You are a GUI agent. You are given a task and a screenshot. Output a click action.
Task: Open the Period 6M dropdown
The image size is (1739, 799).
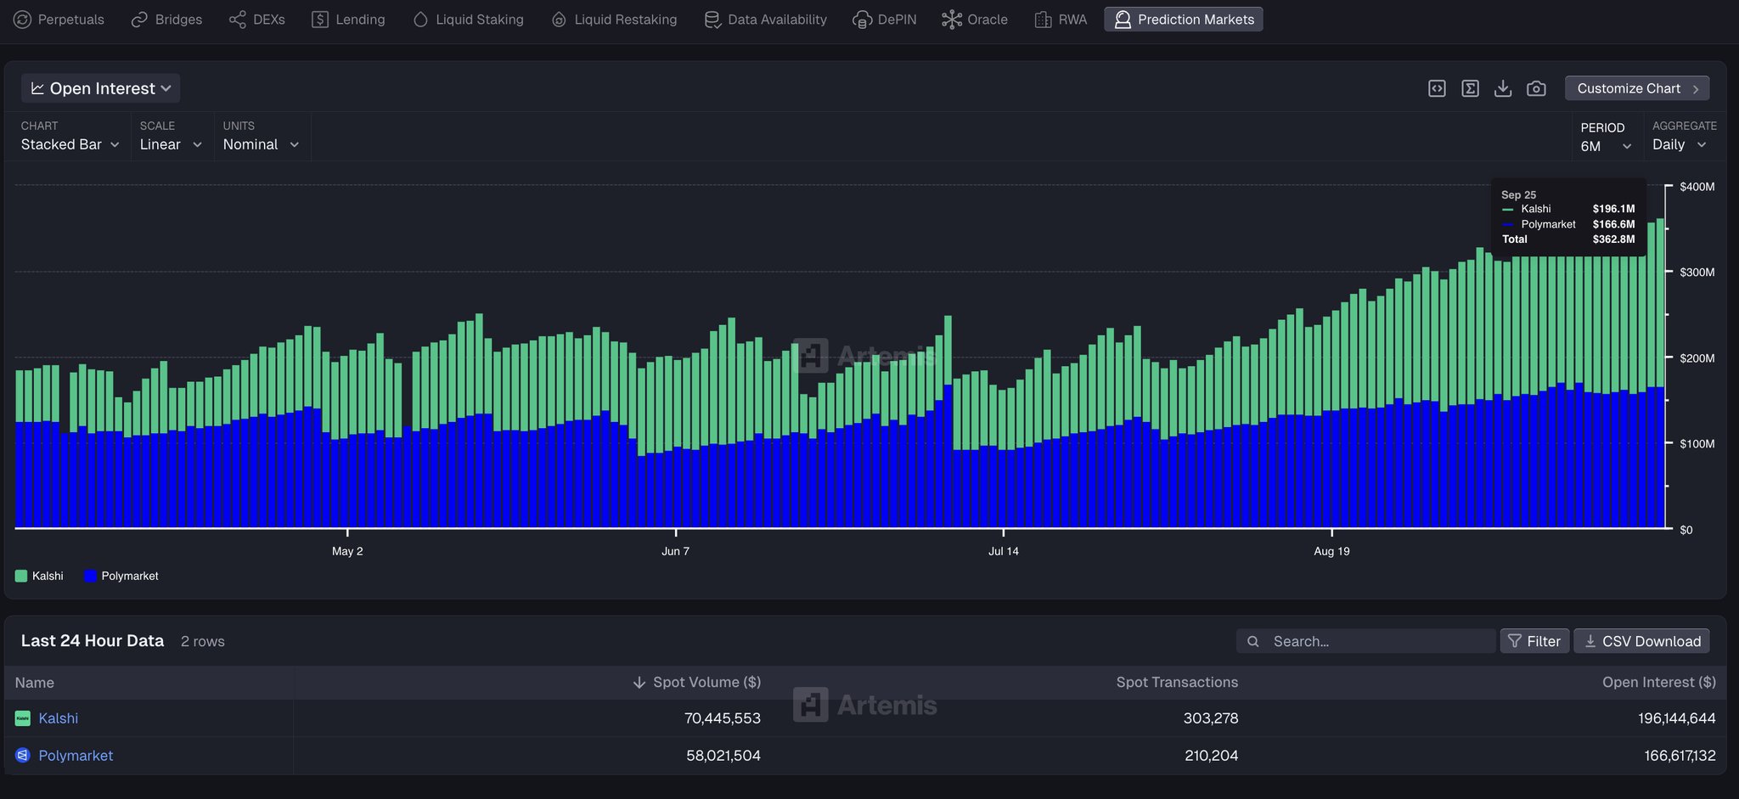coord(1605,146)
